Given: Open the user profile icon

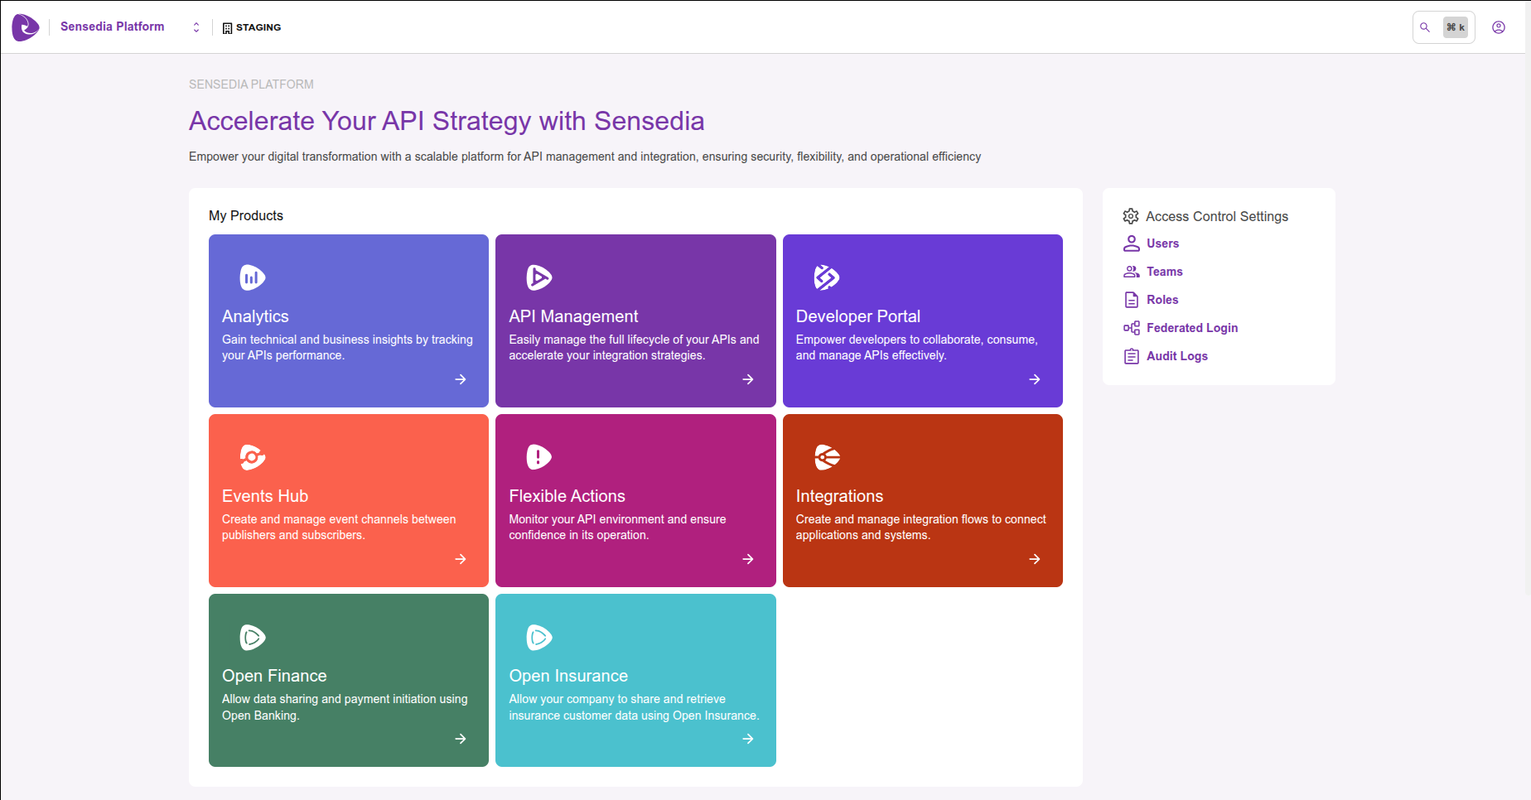Looking at the screenshot, I should tap(1498, 27).
